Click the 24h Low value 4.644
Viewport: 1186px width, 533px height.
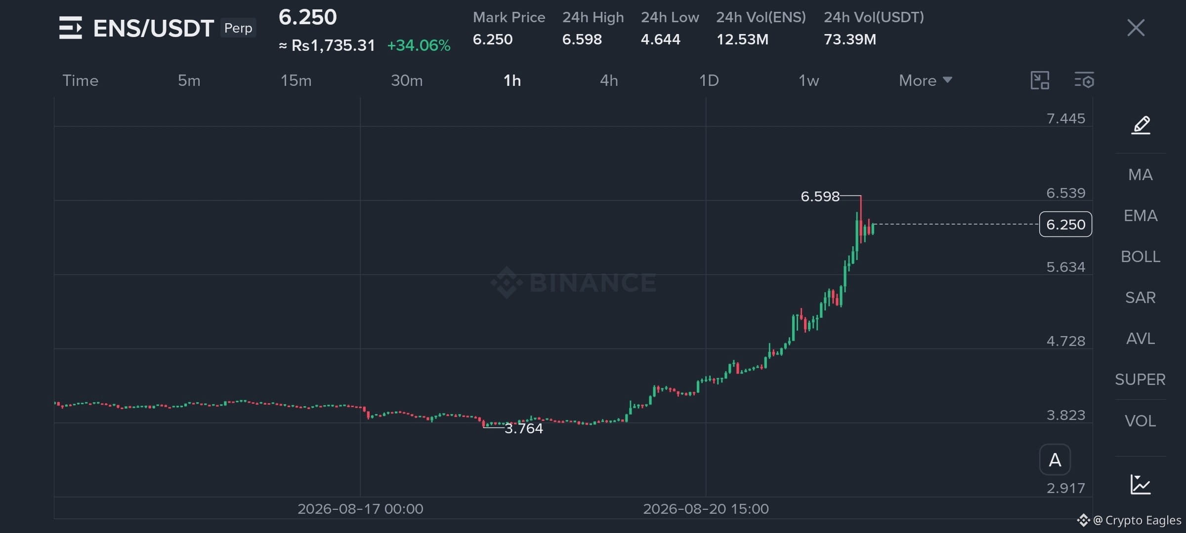(661, 39)
